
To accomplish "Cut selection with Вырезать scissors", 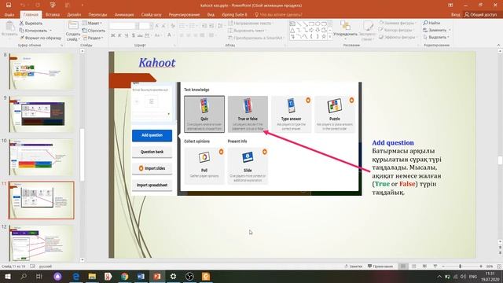I will [x=31, y=23].
